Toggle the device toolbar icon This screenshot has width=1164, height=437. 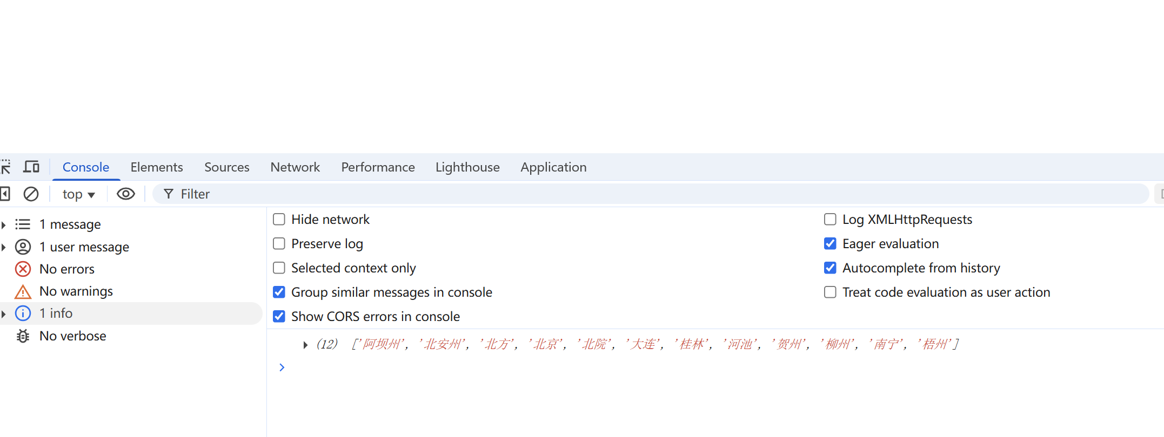(x=31, y=167)
